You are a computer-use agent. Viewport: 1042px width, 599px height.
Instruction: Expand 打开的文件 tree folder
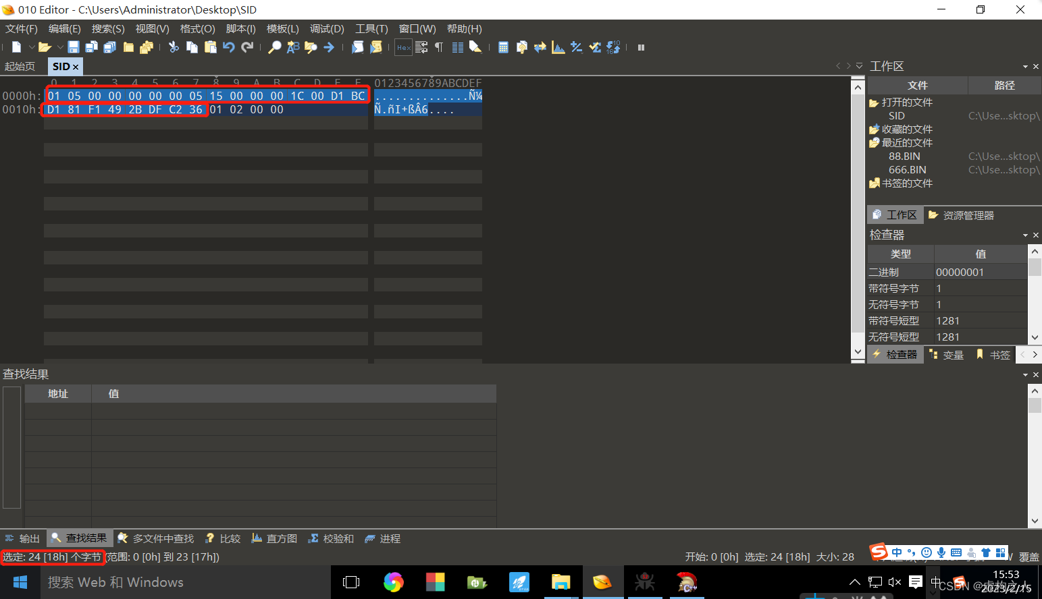[x=901, y=102]
